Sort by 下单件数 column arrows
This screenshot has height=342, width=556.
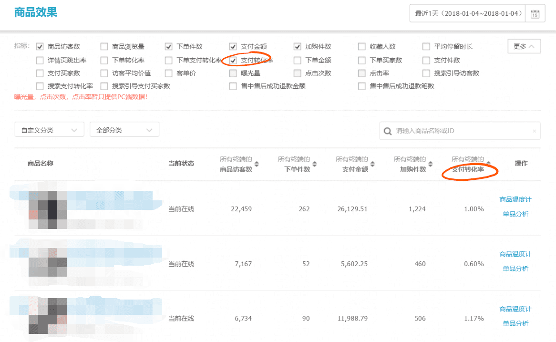(x=315, y=164)
